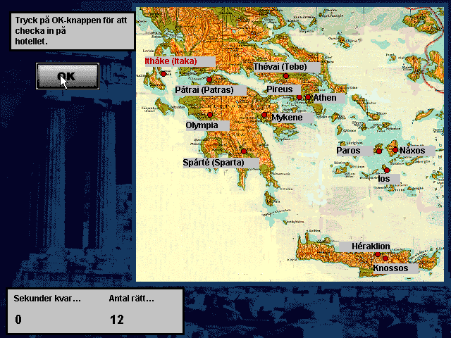The height and width of the screenshot is (338, 451).
Task: Select the Héraklion label
Action: [x=364, y=246]
